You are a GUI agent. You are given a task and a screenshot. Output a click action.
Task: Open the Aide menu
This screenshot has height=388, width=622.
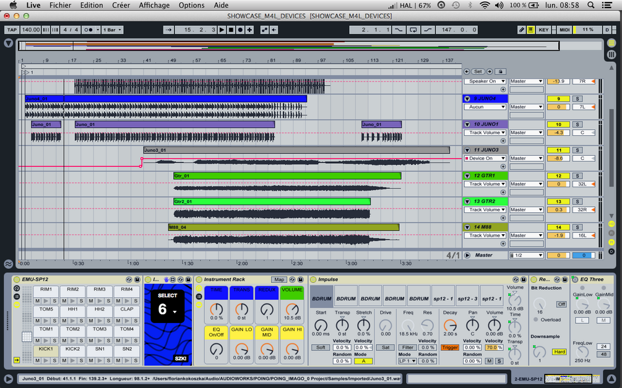[221, 5]
